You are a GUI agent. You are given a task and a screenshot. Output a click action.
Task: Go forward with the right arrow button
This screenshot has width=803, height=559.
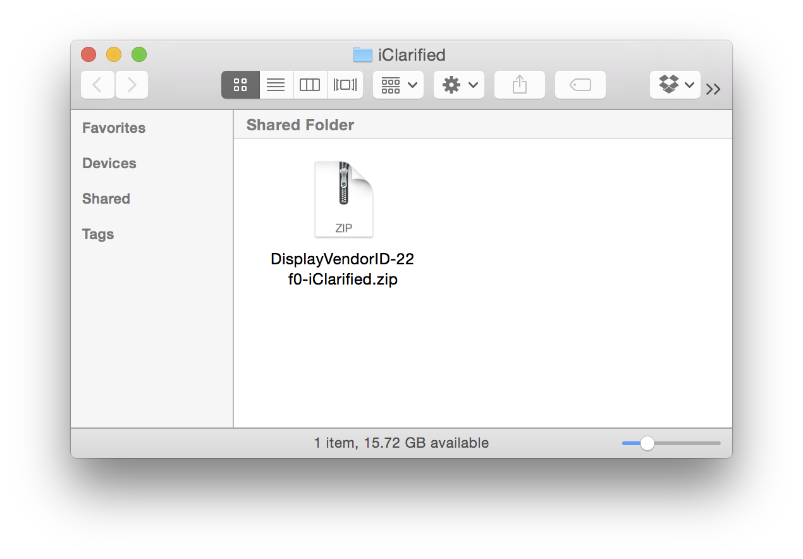132,85
